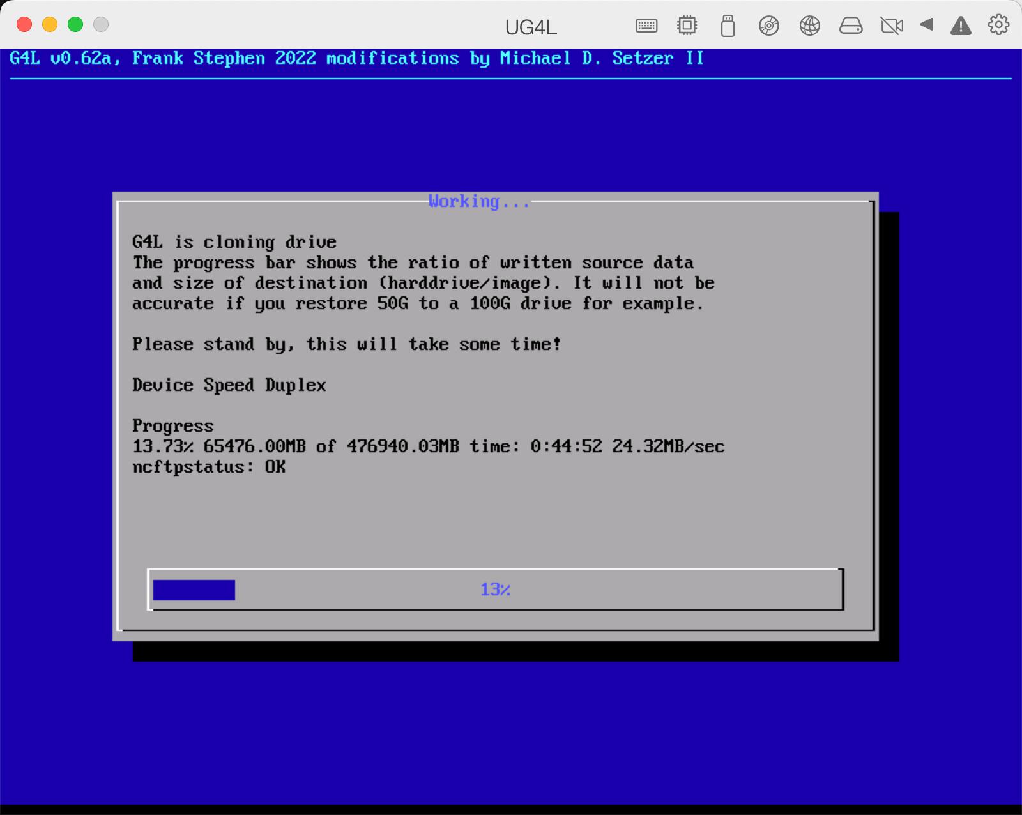Click the '65476.00MB' transferred amount
Image resolution: width=1022 pixels, height=815 pixels.
[x=255, y=446]
